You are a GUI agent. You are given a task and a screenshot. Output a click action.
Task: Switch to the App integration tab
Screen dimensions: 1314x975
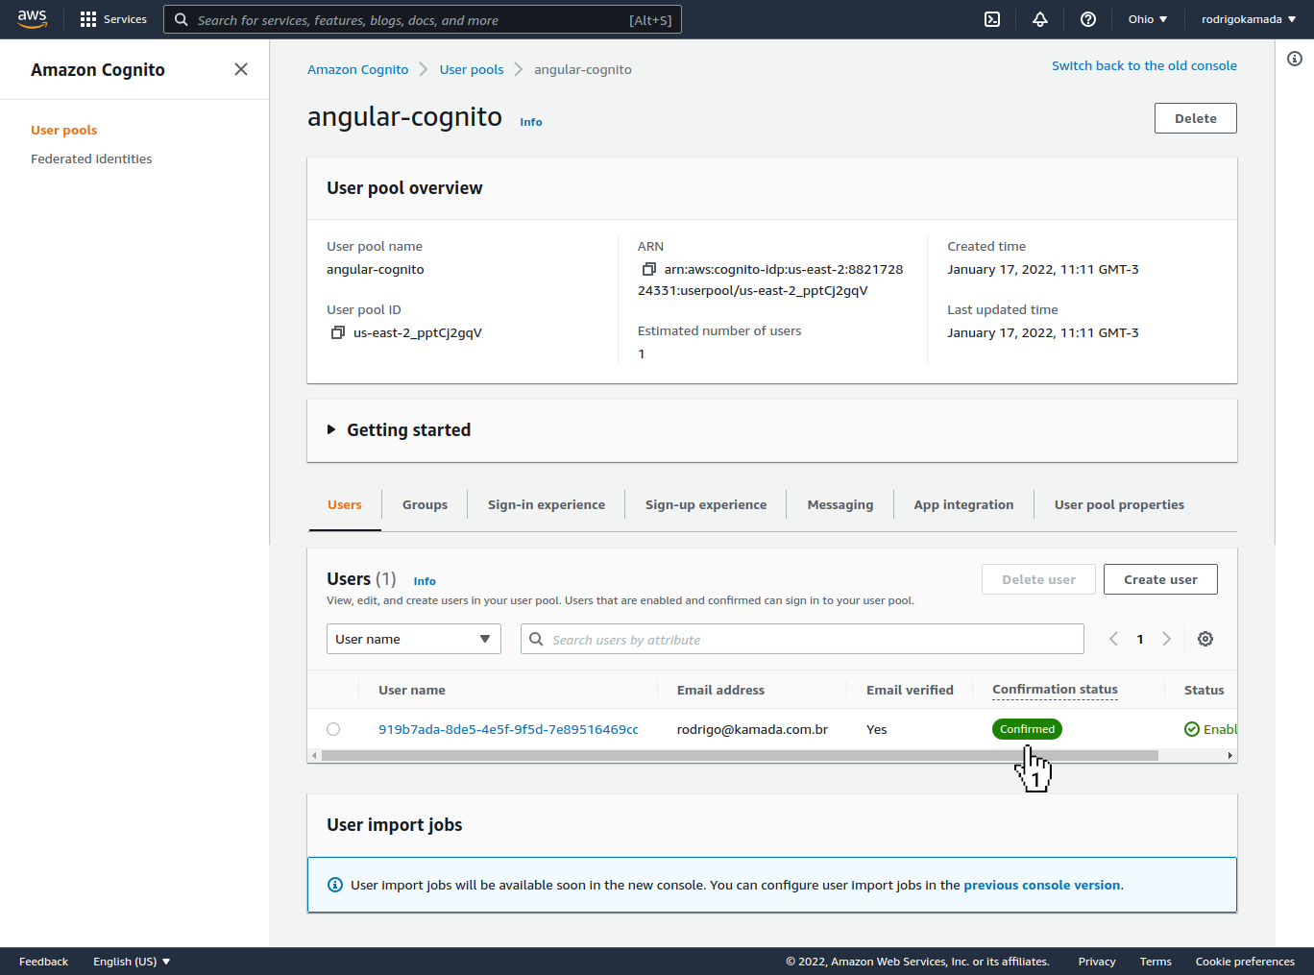[x=963, y=504]
